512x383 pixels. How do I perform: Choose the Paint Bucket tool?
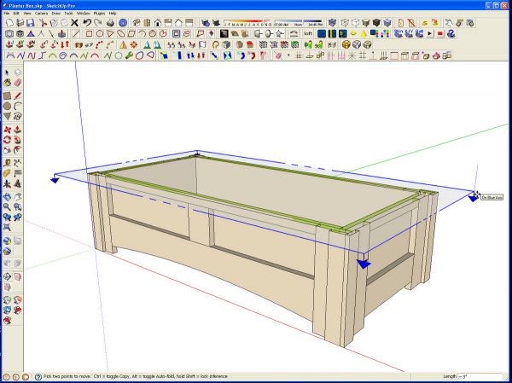(7, 82)
